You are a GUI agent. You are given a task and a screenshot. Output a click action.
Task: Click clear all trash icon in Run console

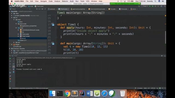[13, 72]
